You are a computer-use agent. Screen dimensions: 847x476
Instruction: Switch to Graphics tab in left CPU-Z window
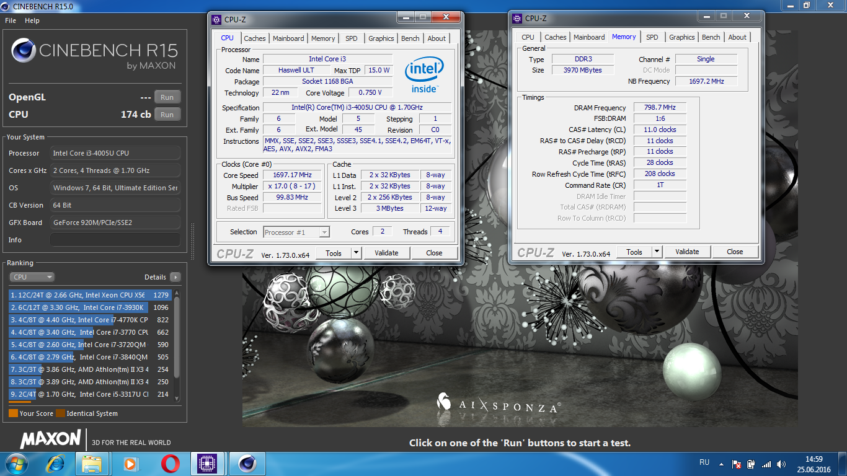(x=381, y=38)
